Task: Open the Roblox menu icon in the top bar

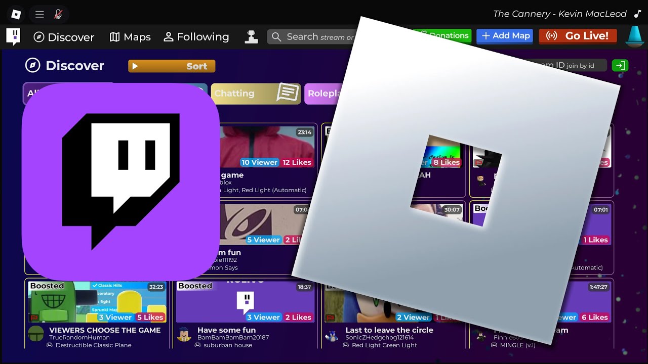Action: click(16, 14)
